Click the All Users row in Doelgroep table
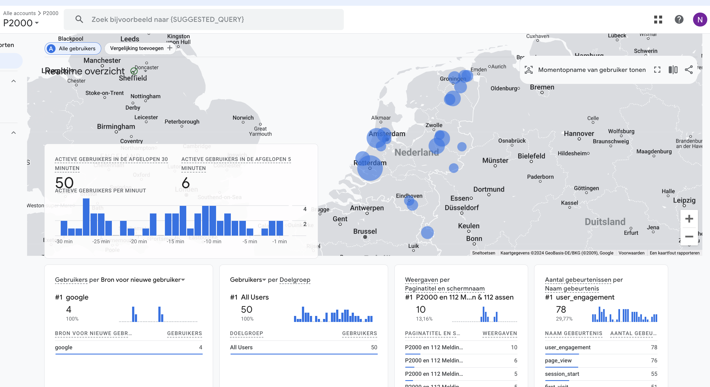The width and height of the screenshot is (710, 387). (x=303, y=347)
